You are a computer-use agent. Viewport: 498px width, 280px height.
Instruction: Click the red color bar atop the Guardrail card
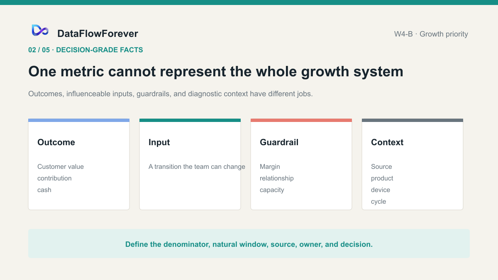(x=301, y=120)
